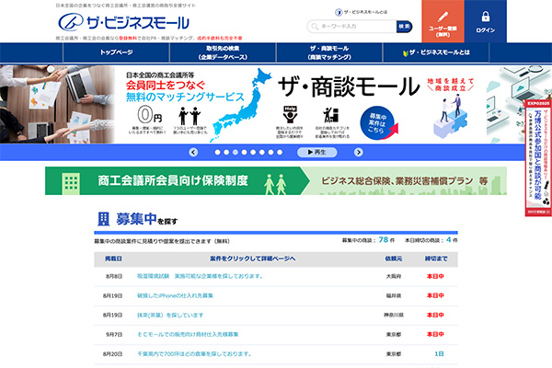Viewport: 552px width, 368px height.
Task: Open the 商工会議所会員向け保険制度 green banner
Action: [x=276, y=180]
